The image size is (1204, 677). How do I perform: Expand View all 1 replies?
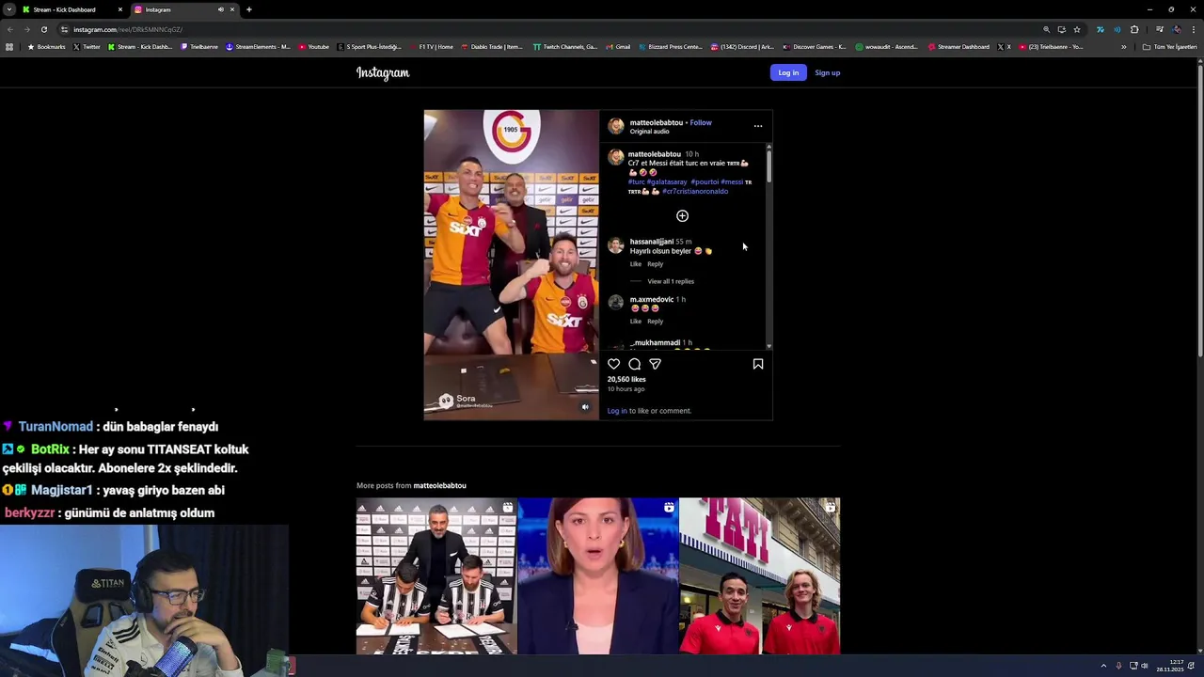(x=671, y=281)
